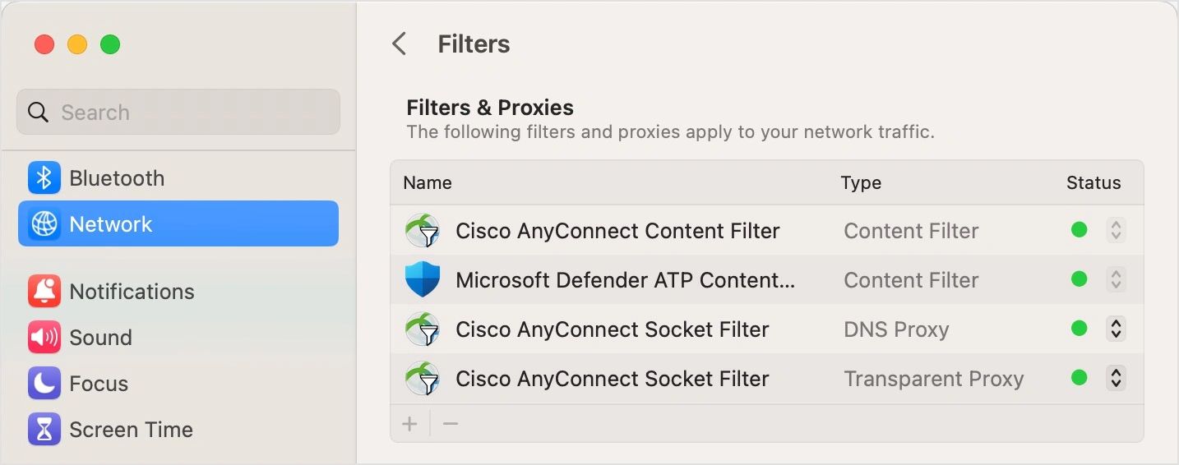Click the Sound speaker icon
Screen dimensions: 1179x465
[x=44, y=337]
